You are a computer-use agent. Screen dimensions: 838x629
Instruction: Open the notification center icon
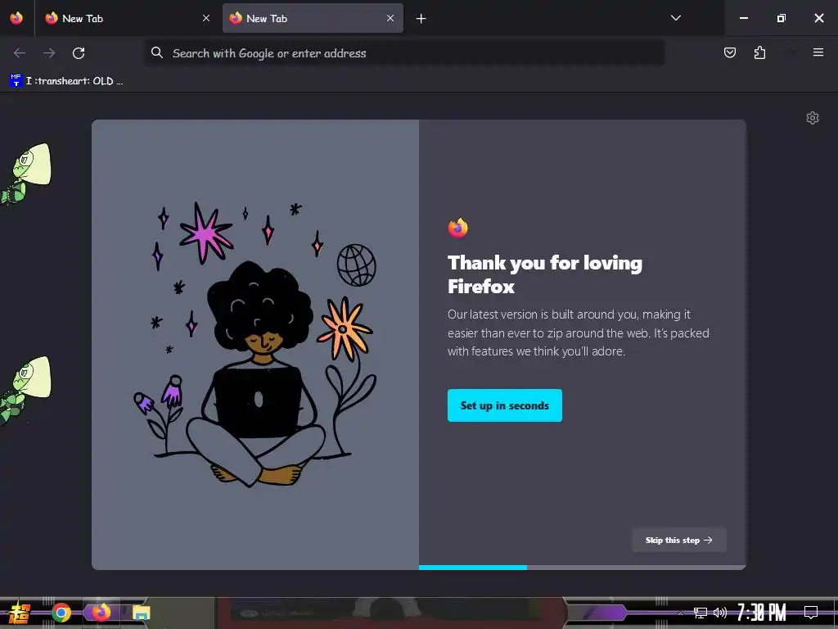(x=811, y=612)
